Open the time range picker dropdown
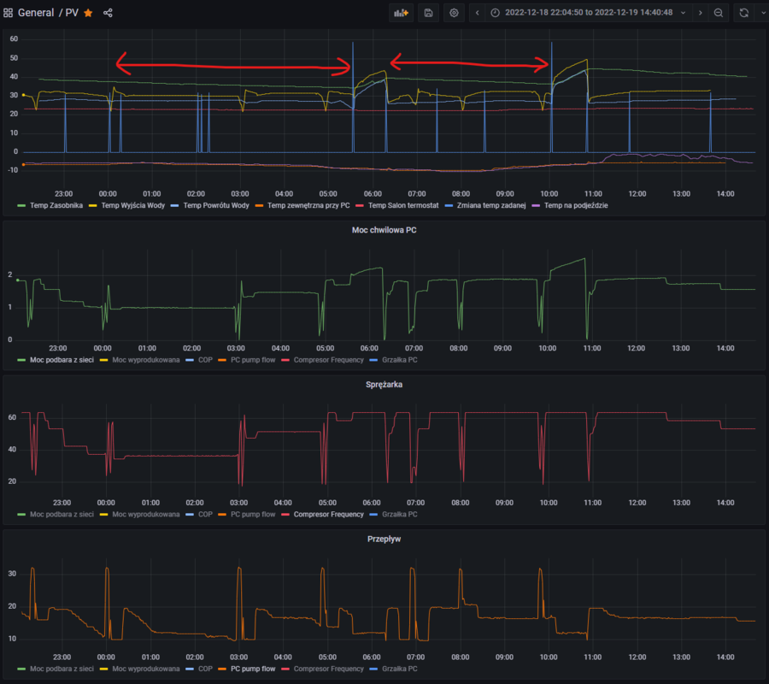Screen dimensions: 769x684 [x=588, y=13]
